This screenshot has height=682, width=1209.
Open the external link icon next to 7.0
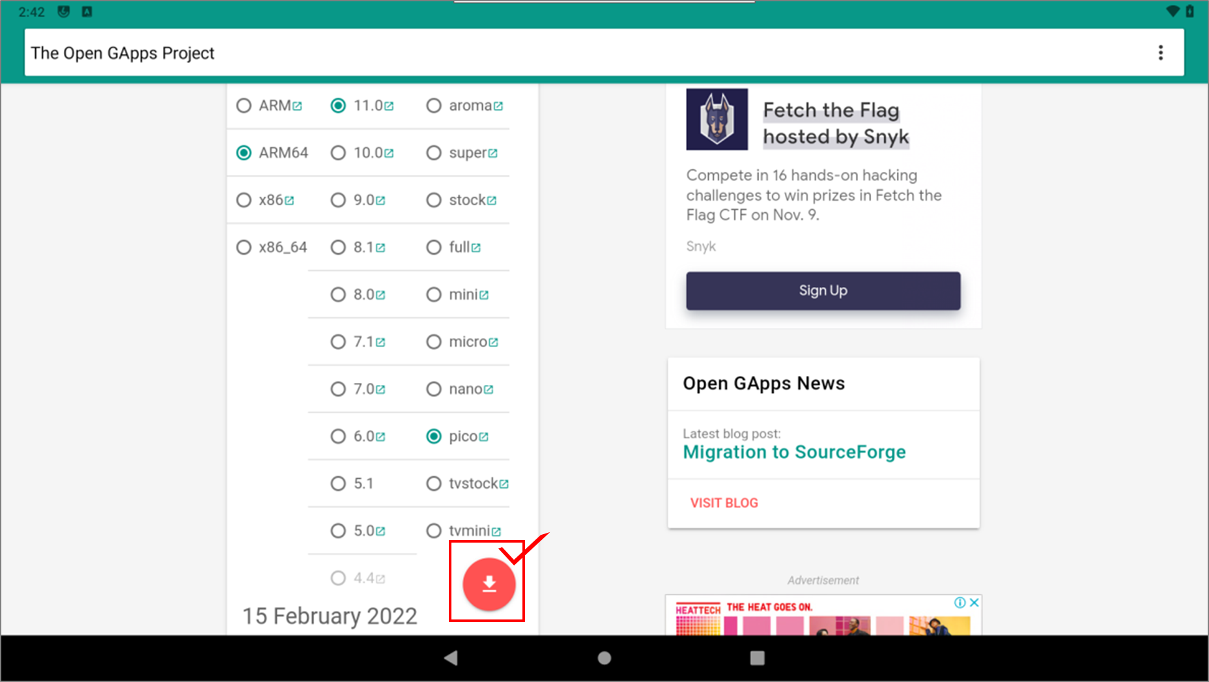(380, 390)
